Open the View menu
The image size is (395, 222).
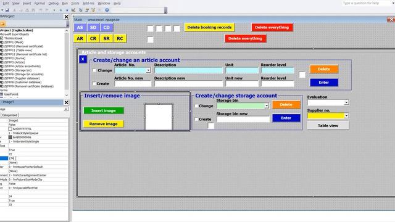[15, 3]
